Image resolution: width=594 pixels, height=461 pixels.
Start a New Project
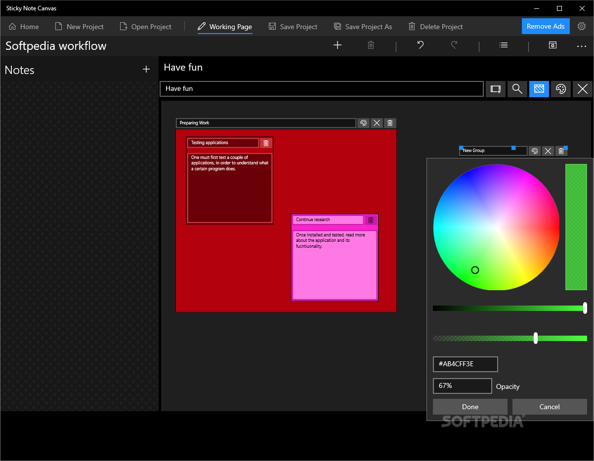point(79,27)
